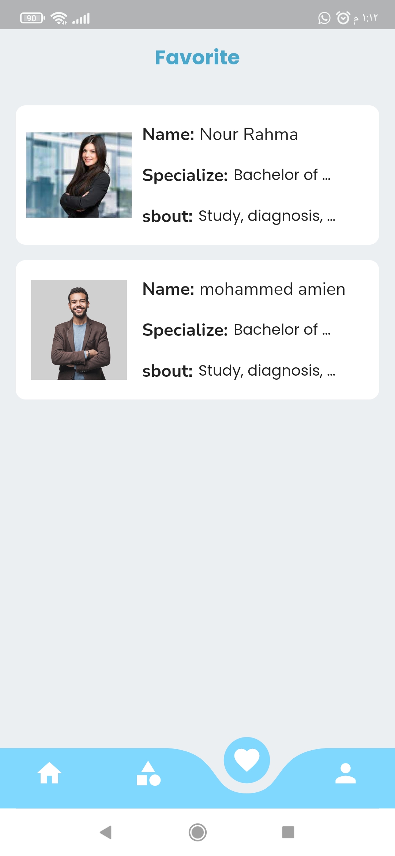Tap the battery indicator icon
Screen dimensions: 395x856
[x=32, y=18]
